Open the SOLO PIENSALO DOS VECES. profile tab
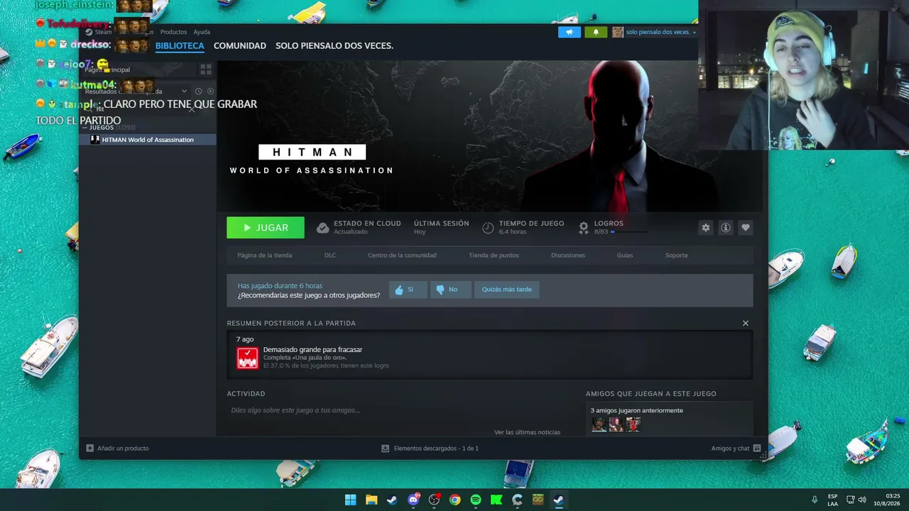Viewport: 909px width, 511px height. click(x=334, y=45)
